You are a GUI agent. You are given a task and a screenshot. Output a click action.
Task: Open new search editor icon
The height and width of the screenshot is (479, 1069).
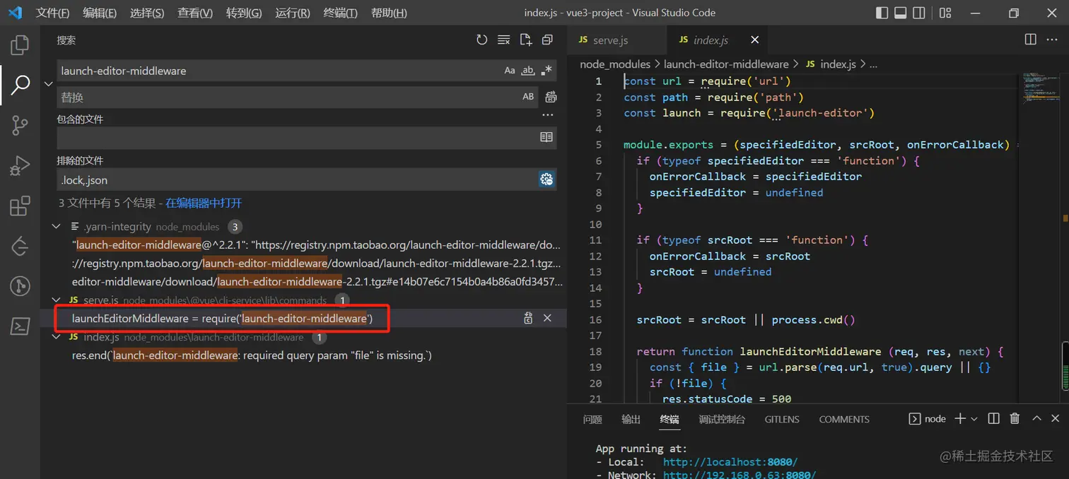tap(526, 40)
